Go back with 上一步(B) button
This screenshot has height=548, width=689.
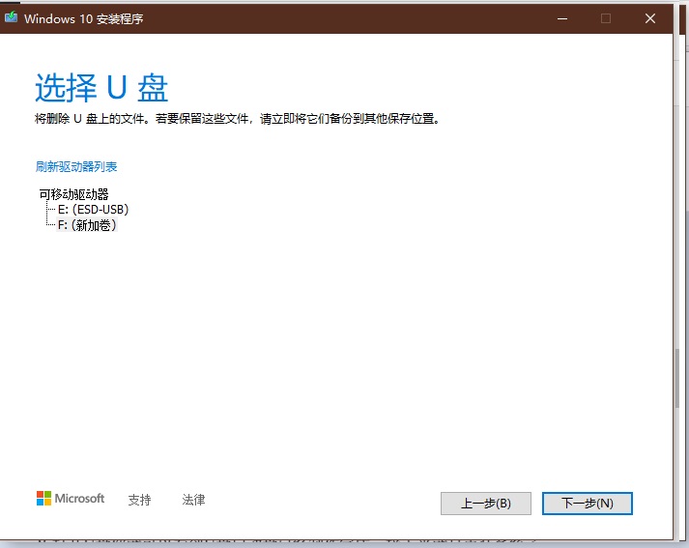coord(485,504)
